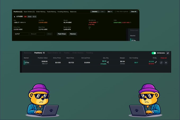Click the PNL value -9.60 USDC
Screen dimensions: 180x120
click(x=92, y=23)
